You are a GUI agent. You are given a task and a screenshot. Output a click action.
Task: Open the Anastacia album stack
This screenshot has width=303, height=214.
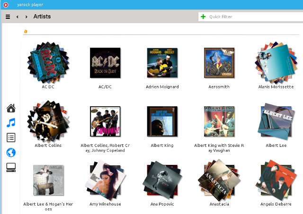click(219, 180)
